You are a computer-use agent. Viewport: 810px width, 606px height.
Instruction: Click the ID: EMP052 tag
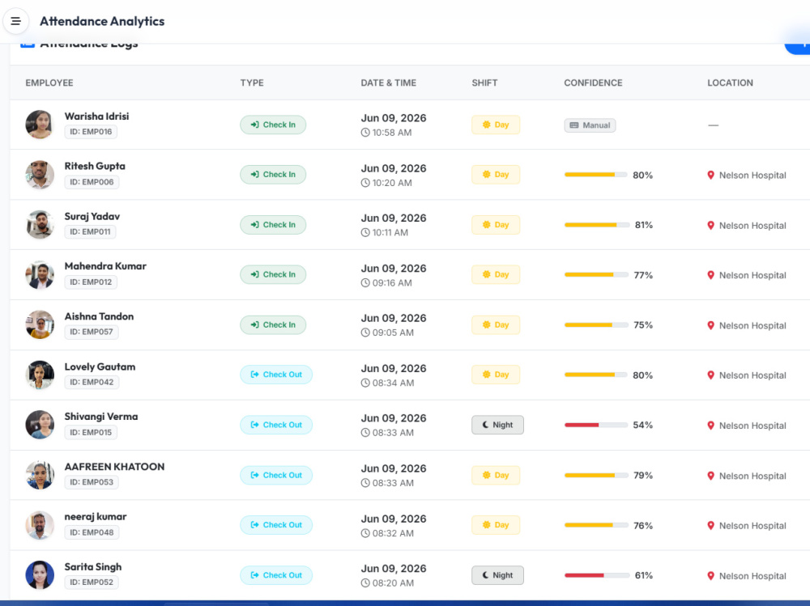92,583
